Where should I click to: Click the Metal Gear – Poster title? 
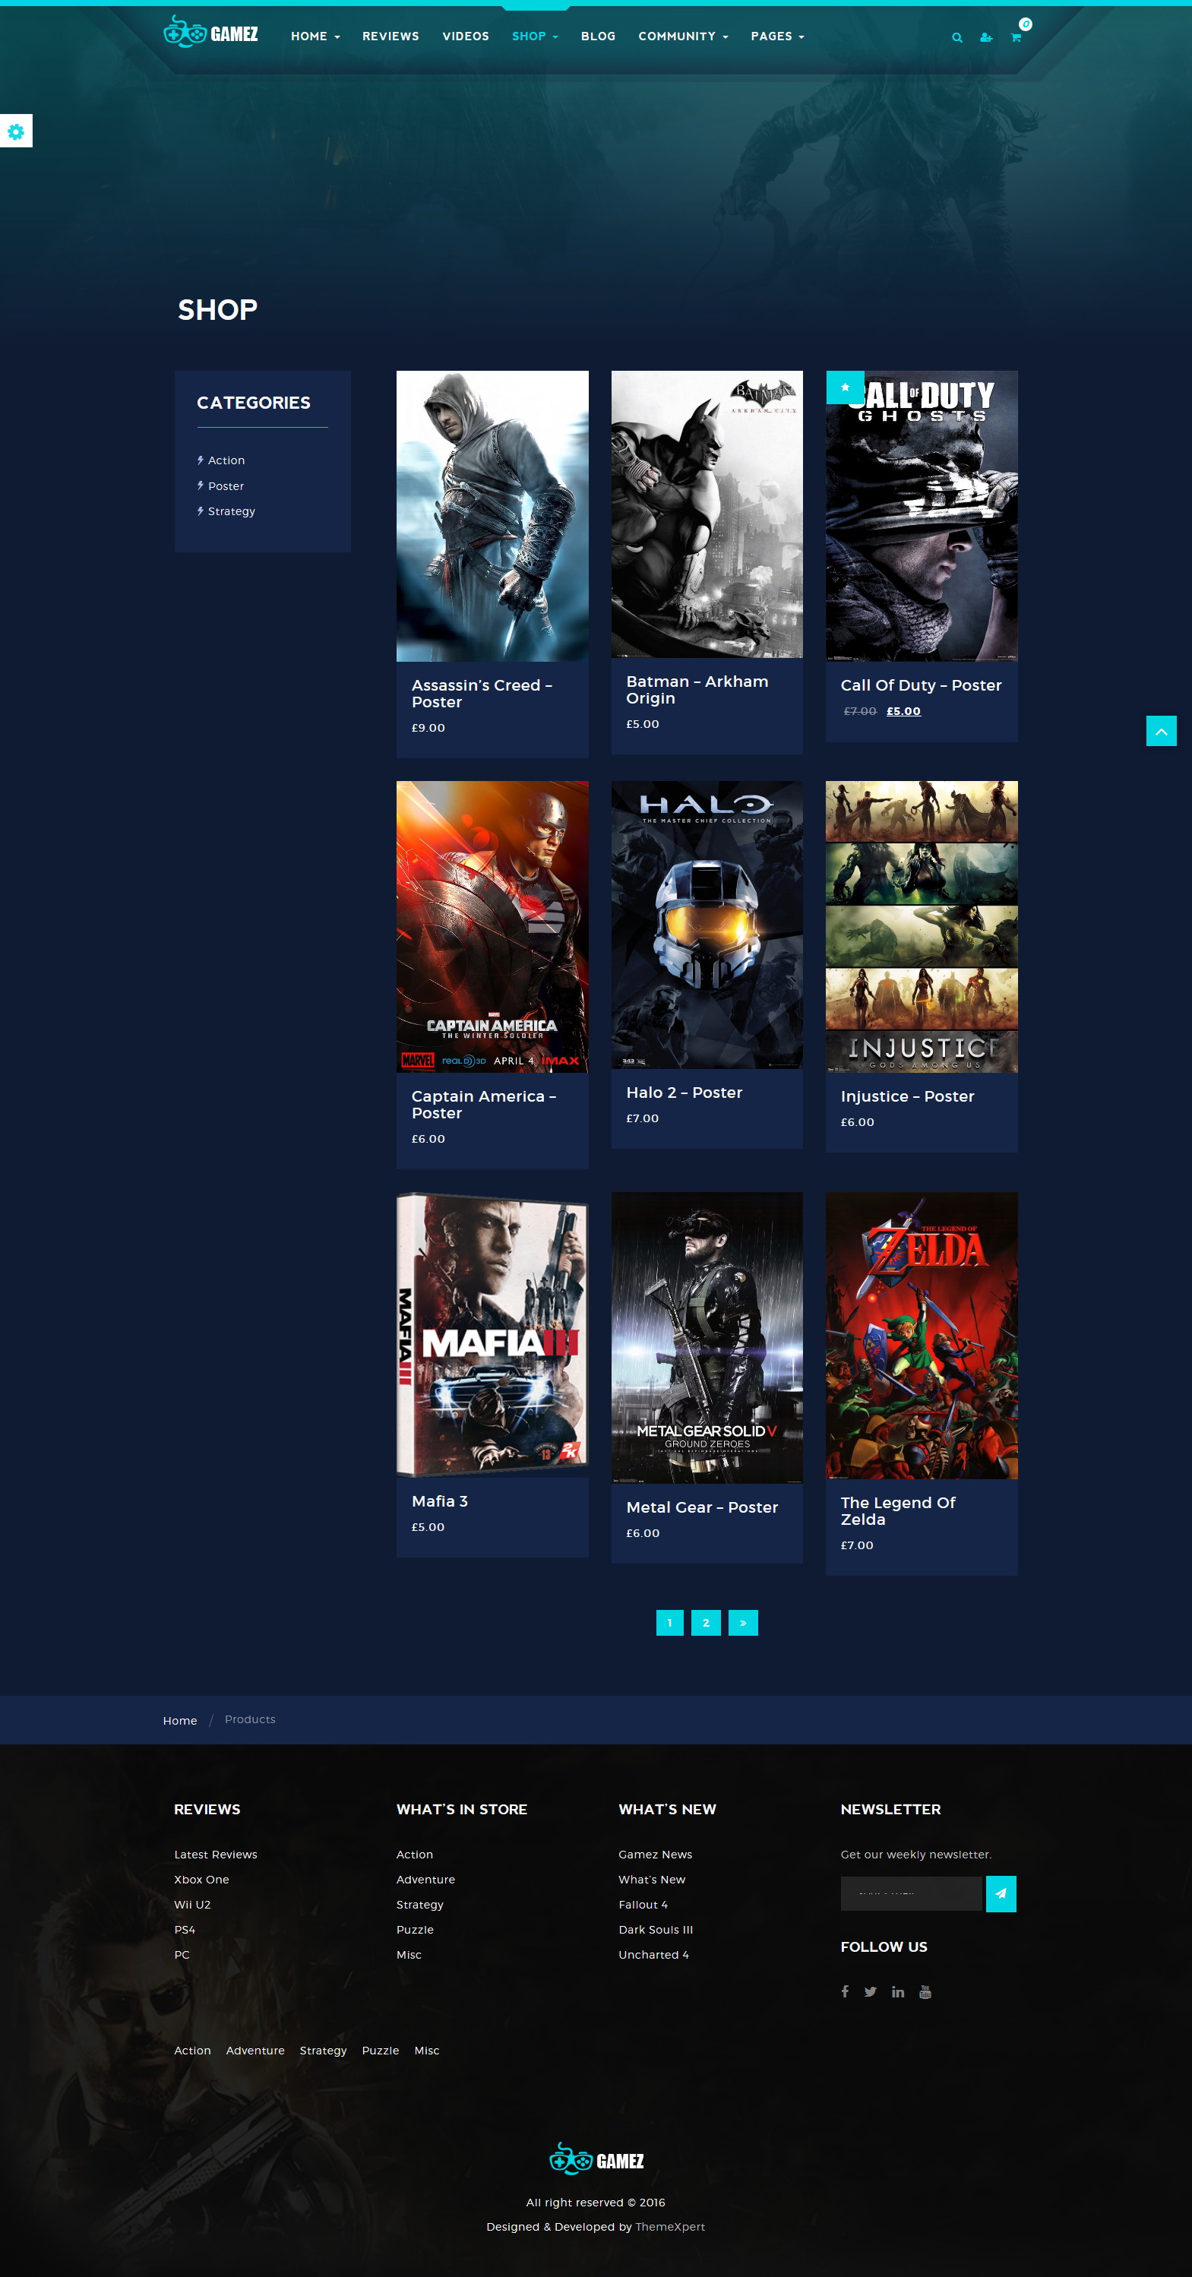703,1507
